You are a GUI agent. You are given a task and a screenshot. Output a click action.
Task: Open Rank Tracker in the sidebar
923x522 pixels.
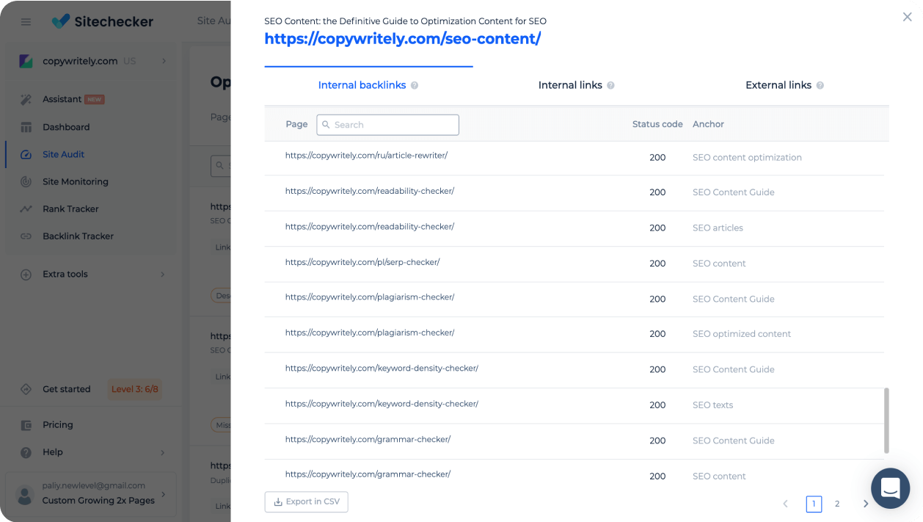[70, 209]
